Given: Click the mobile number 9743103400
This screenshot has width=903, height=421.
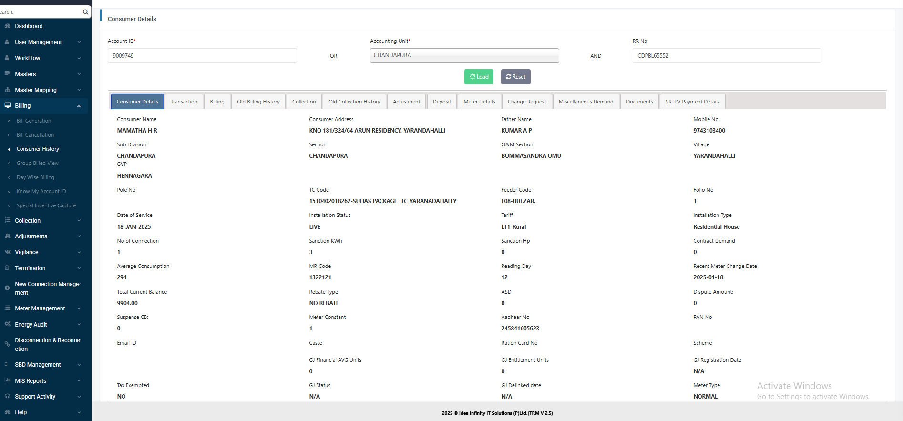Looking at the screenshot, I should 709,131.
